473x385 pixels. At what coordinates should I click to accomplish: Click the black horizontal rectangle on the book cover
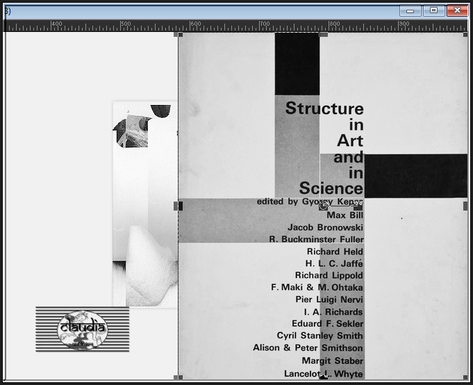(416, 176)
